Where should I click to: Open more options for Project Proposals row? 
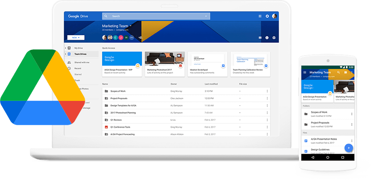click(267, 98)
